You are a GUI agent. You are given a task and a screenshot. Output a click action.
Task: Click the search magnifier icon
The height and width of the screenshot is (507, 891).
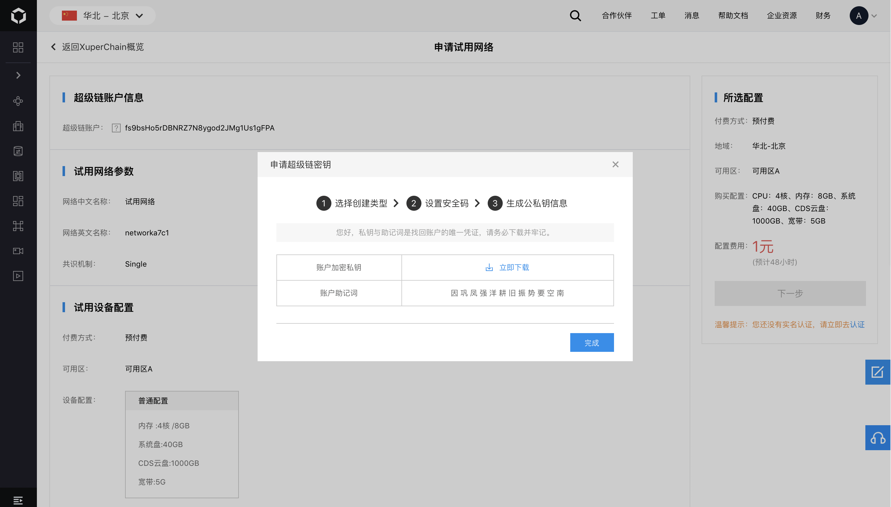(575, 16)
